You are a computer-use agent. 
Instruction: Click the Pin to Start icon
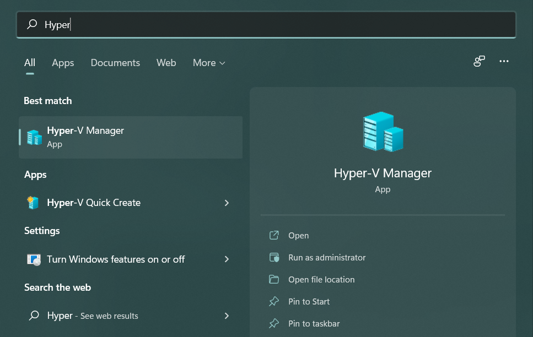tap(274, 301)
